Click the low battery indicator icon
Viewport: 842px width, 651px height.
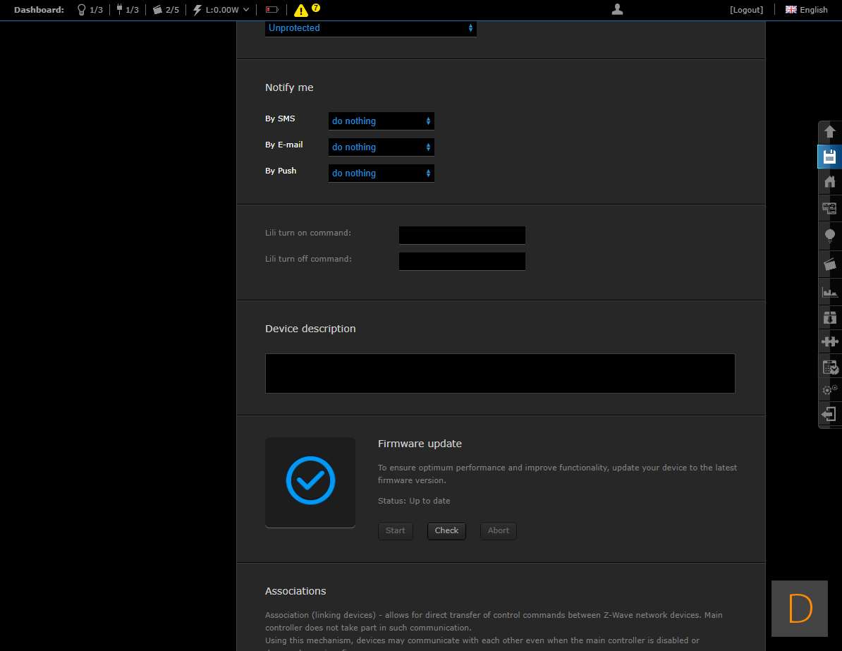(271, 10)
